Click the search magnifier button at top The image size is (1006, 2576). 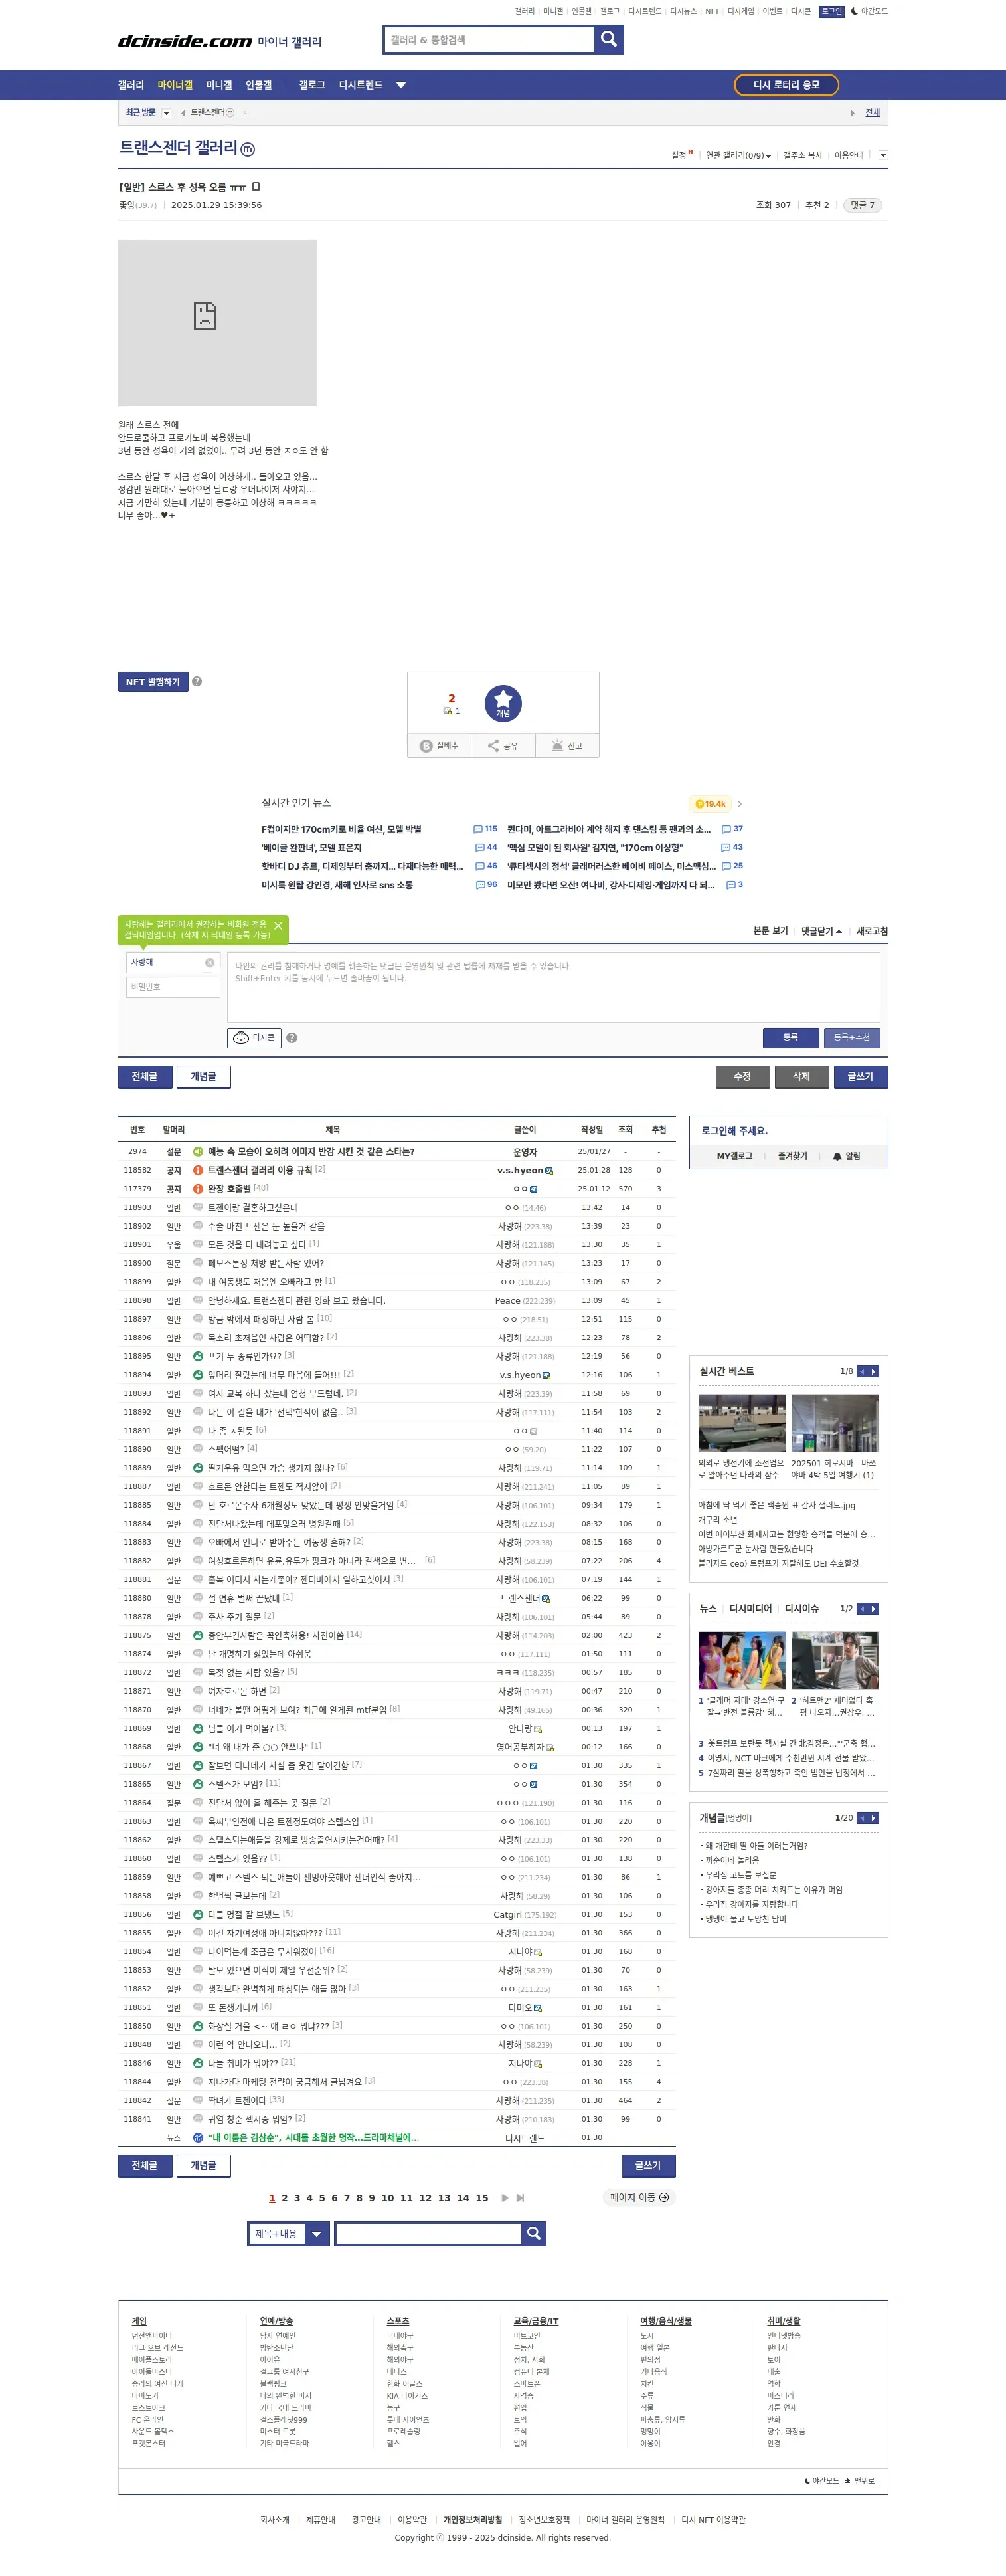click(x=608, y=39)
